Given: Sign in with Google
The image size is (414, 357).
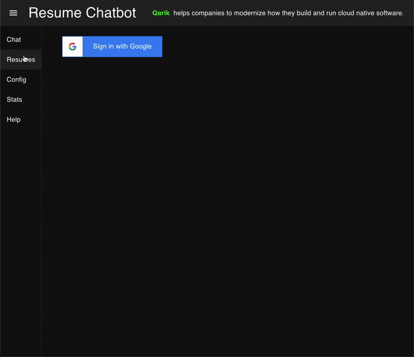Looking at the screenshot, I should (112, 46).
